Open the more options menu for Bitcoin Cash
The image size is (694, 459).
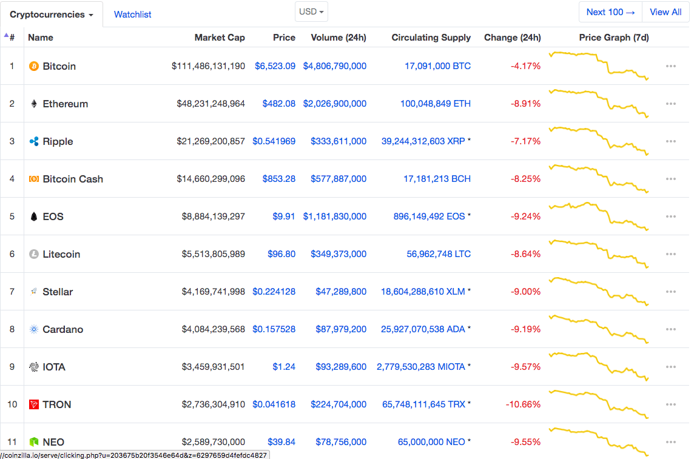[x=670, y=179]
